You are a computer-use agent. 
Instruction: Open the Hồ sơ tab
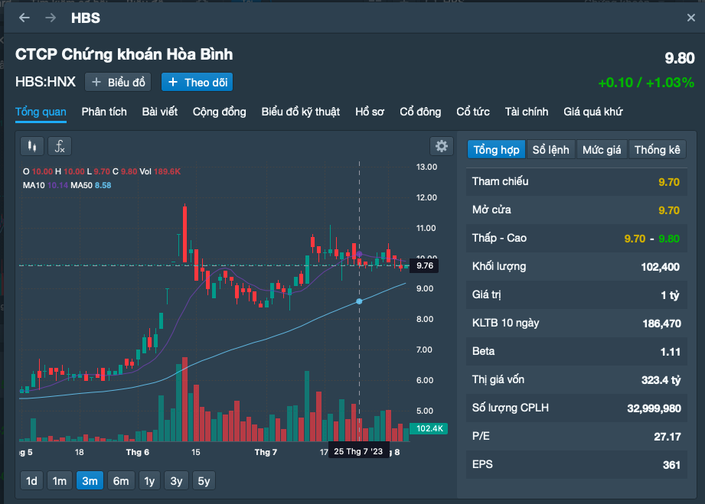(370, 112)
